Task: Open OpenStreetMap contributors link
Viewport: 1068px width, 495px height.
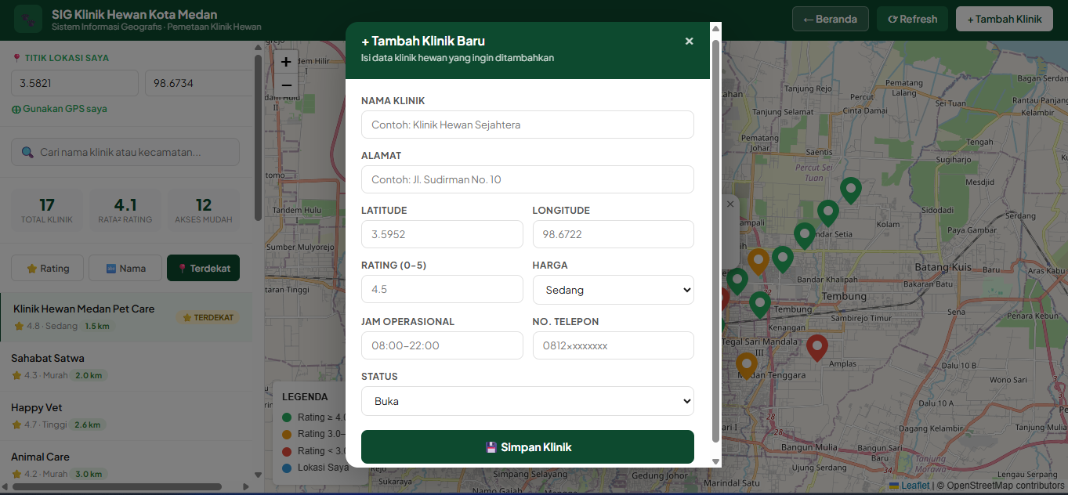Action: click(x=1006, y=486)
